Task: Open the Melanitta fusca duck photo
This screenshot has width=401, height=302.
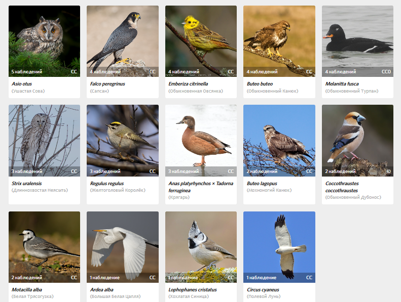Action: tap(357, 41)
